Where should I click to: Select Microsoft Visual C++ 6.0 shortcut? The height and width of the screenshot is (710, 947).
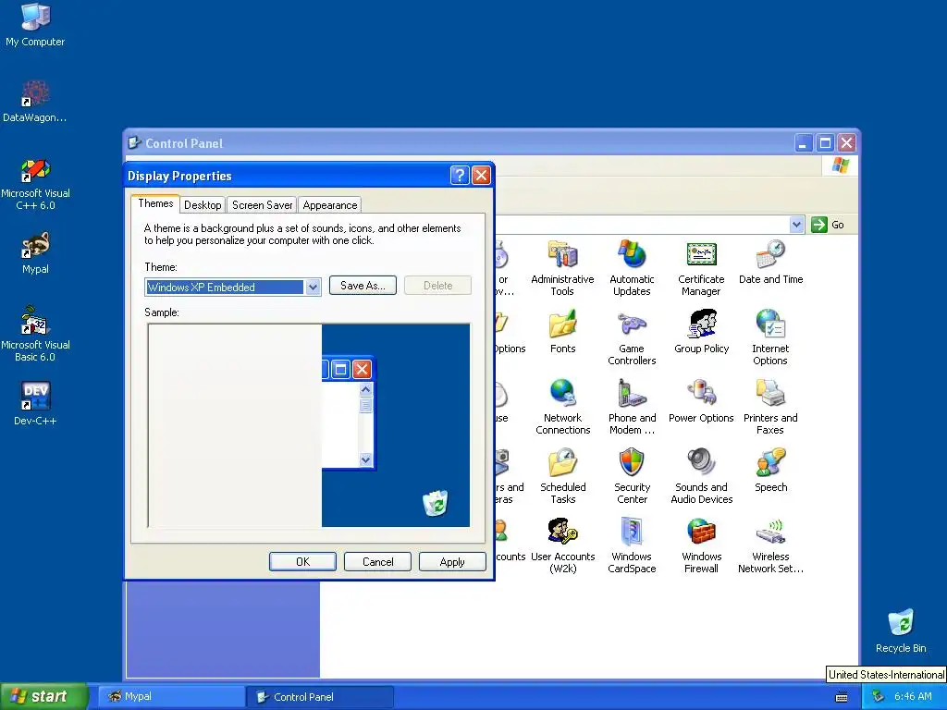point(35,184)
